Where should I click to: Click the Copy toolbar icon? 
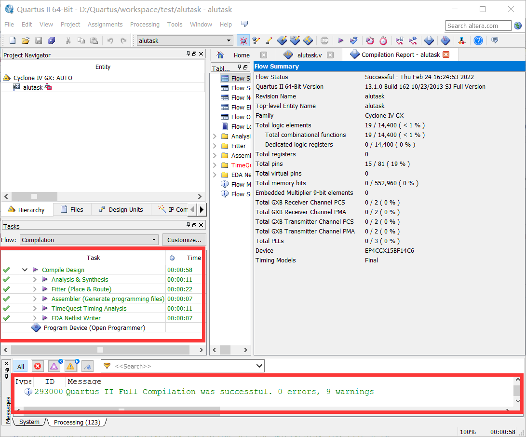81,41
